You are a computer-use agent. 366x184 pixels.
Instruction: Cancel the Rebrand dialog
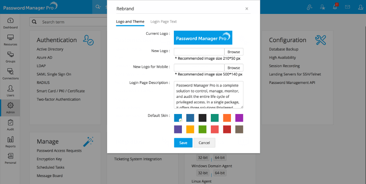tap(204, 143)
